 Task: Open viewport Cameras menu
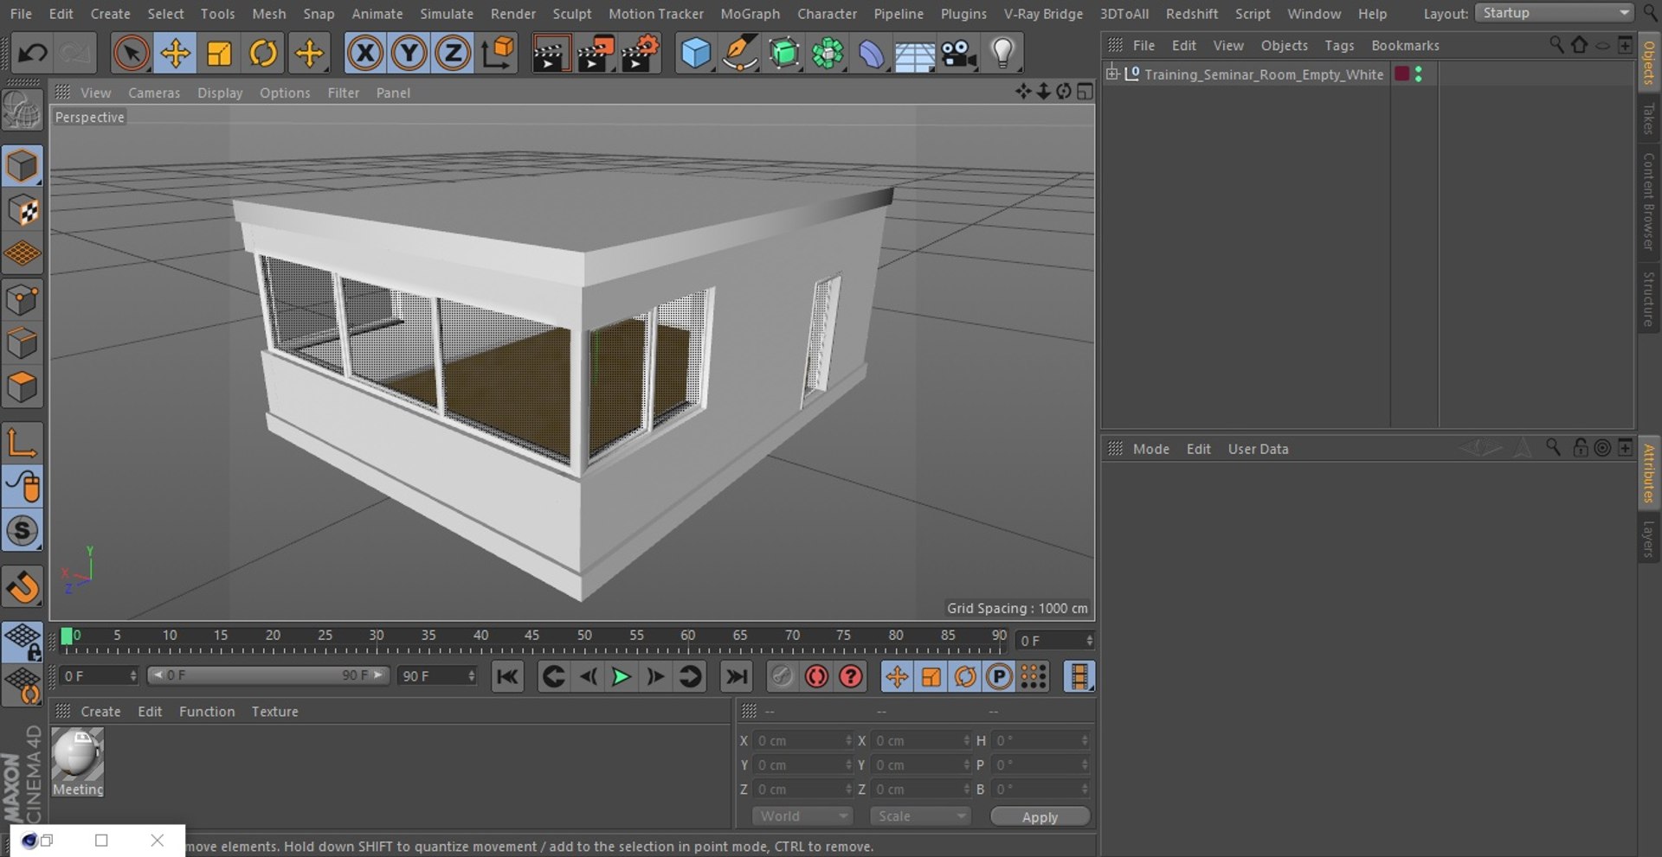click(154, 93)
